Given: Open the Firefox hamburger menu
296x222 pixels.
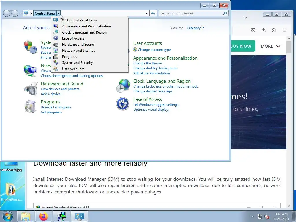Looking at the screenshot, I should pos(284,30).
